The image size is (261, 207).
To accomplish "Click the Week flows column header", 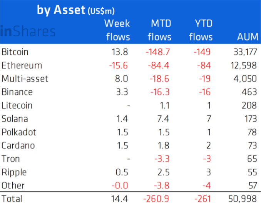I will click(x=117, y=30).
